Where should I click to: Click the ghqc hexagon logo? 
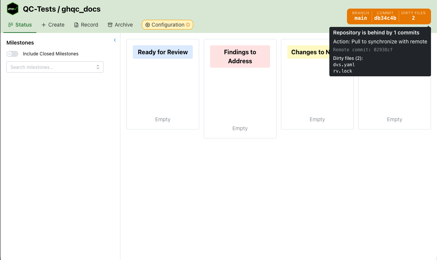click(13, 9)
